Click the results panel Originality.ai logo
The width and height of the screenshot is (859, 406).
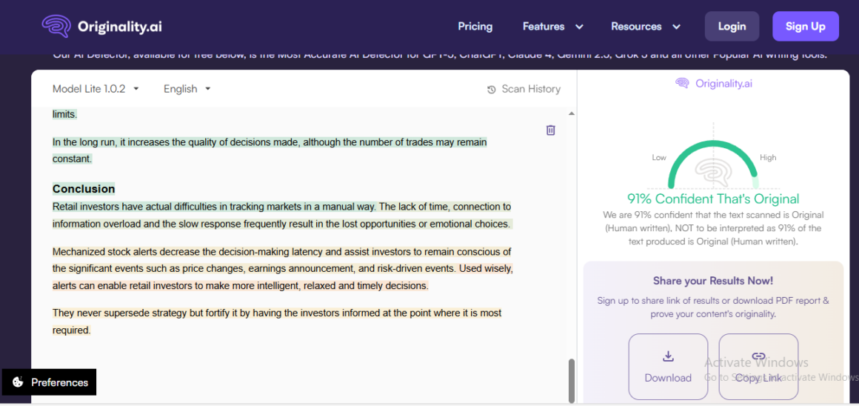pyautogui.click(x=713, y=84)
